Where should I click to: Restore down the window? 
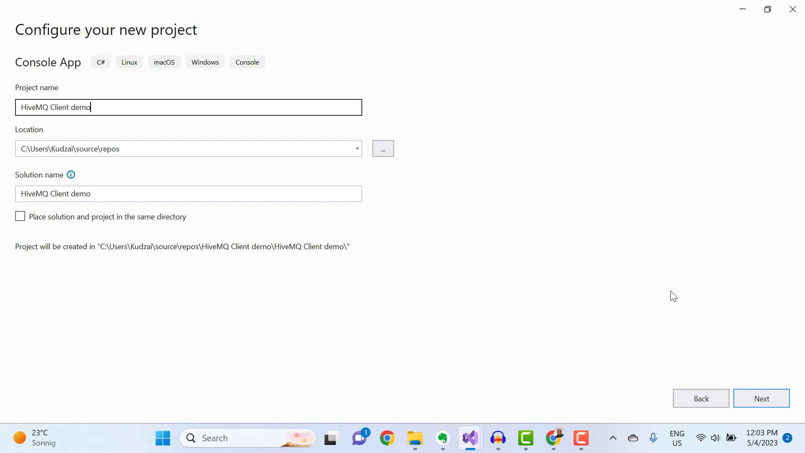click(768, 9)
